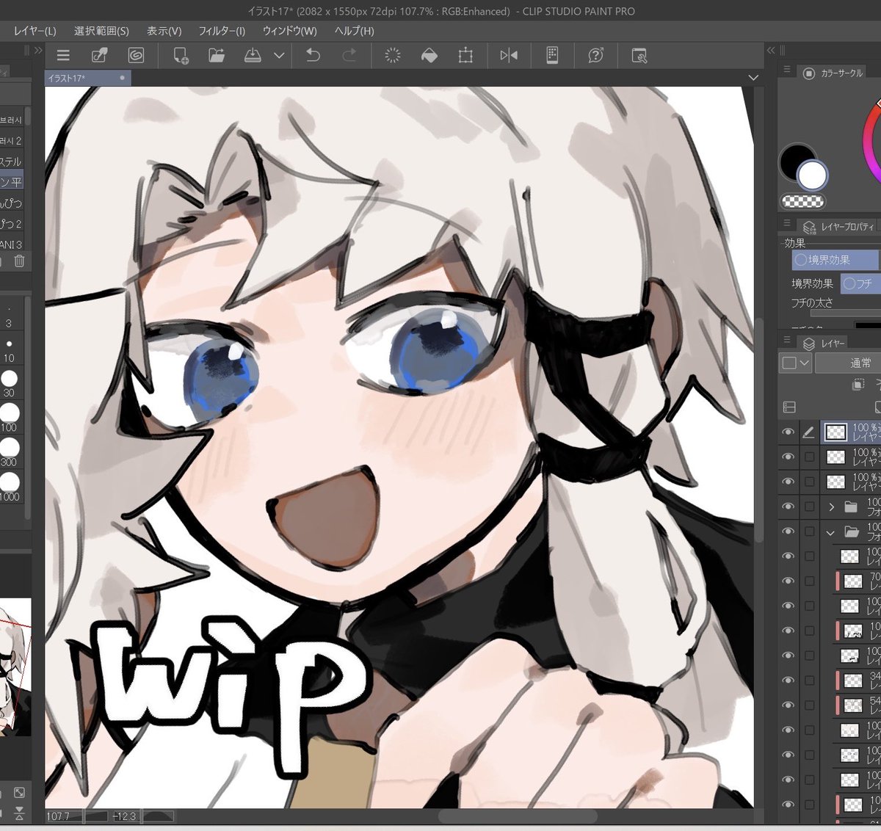Open the レイヤー(L) menu
The width and height of the screenshot is (881, 831).
35,31
